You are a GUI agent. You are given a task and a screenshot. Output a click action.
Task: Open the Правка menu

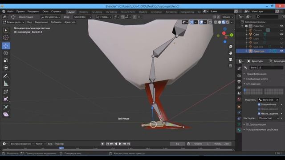pos(20,12)
